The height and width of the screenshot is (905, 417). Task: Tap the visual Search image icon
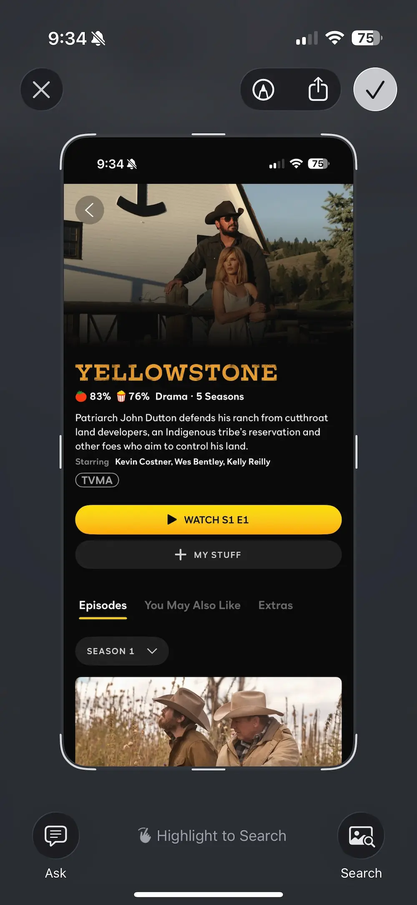coord(361,835)
